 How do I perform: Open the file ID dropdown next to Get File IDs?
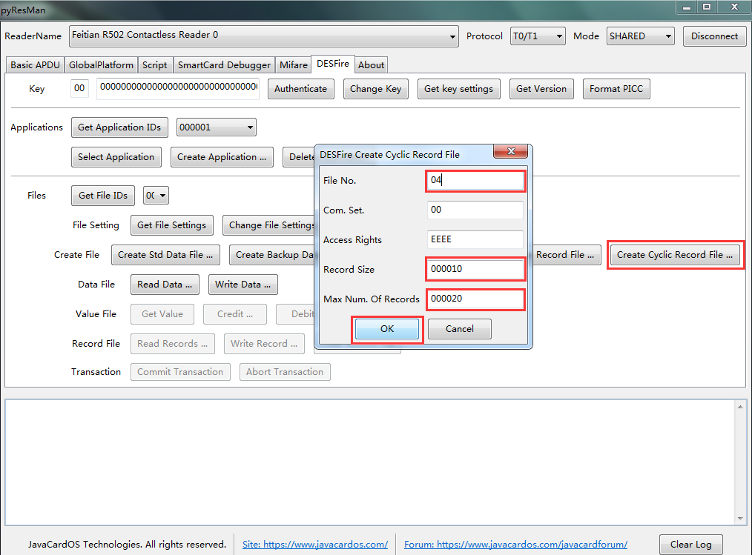[x=162, y=196]
